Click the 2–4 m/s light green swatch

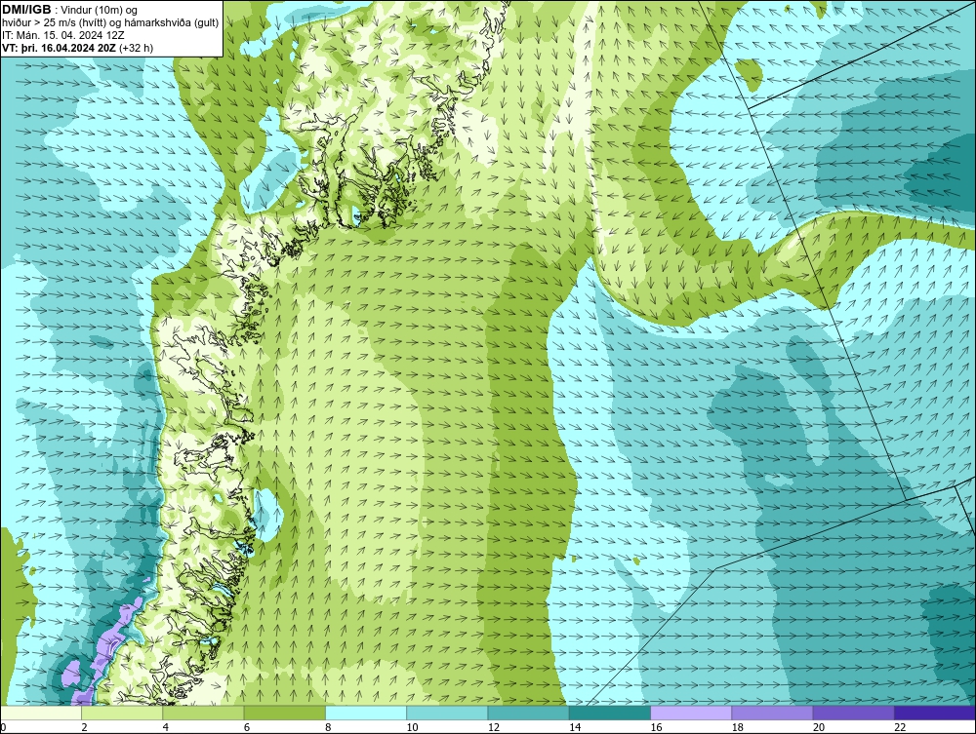[x=122, y=713]
